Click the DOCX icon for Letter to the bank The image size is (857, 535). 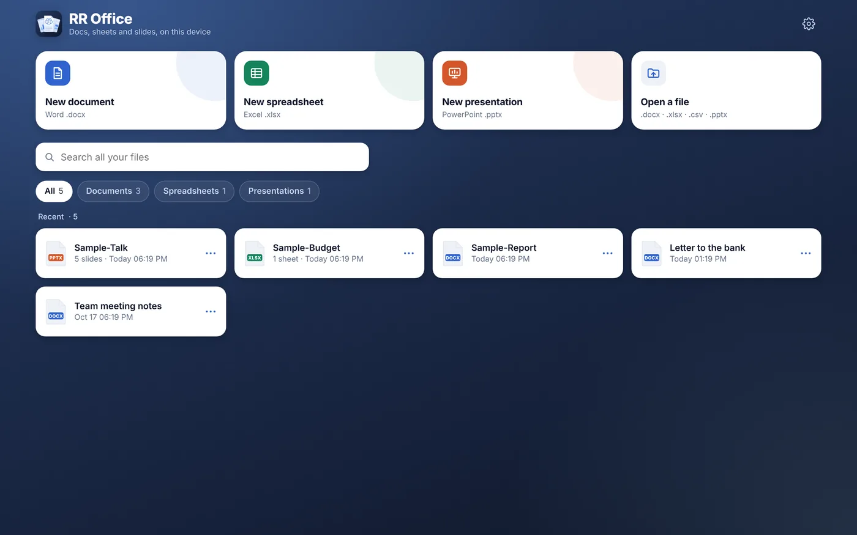point(651,253)
